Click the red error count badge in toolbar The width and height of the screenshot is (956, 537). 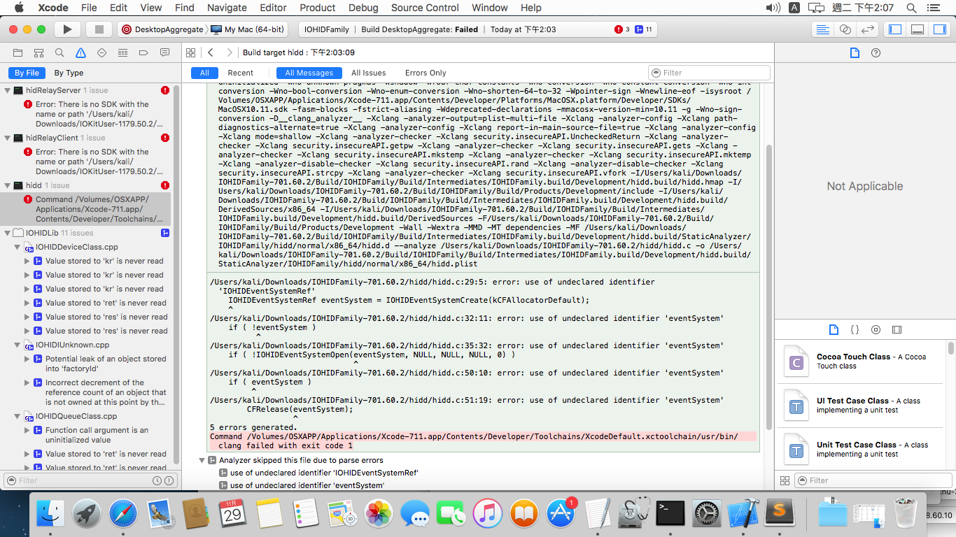pyautogui.click(x=622, y=29)
